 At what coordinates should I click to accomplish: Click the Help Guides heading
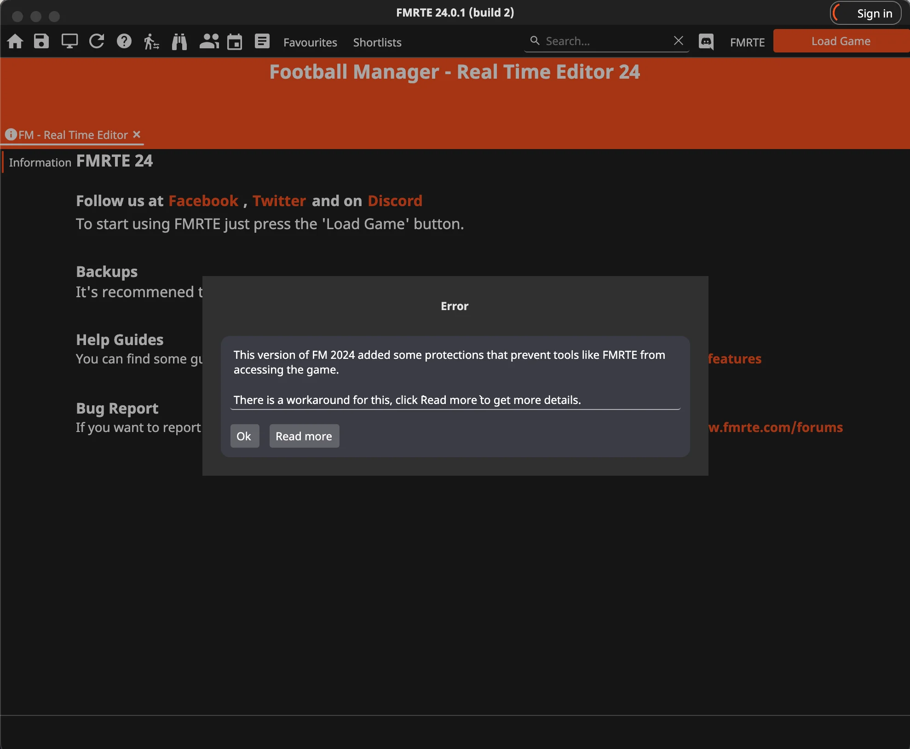click(120, 340)
